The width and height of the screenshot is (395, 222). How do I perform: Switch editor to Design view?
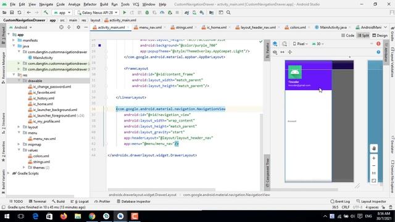pos(380,36)
